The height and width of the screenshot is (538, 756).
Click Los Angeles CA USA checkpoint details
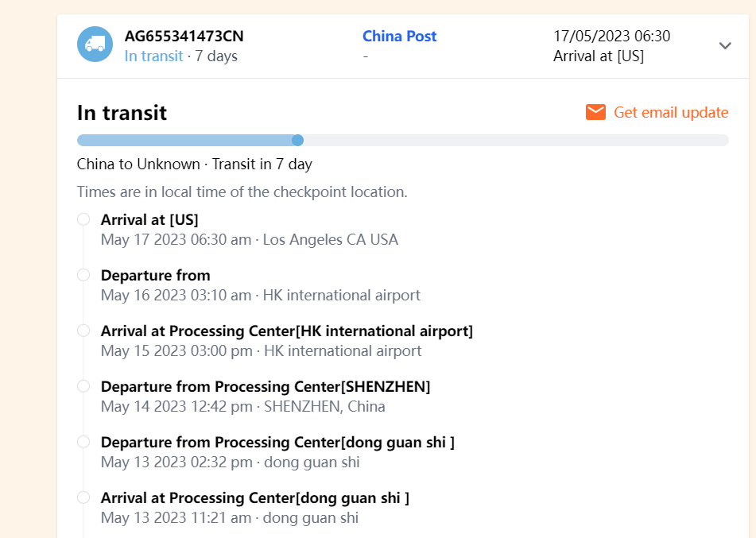click(330, 239)
